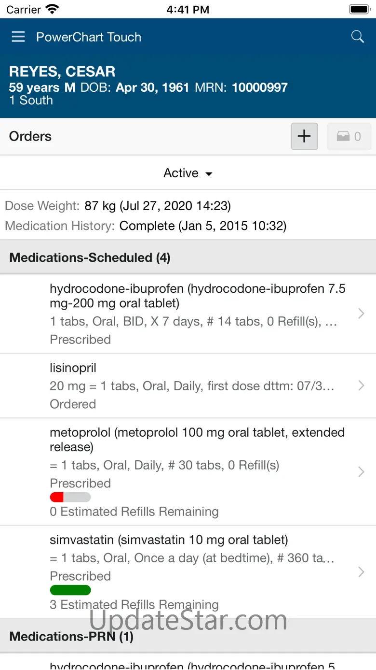Expand simvastatin order details chevron
Screen dimensions: 376x670
click(361, 572)
